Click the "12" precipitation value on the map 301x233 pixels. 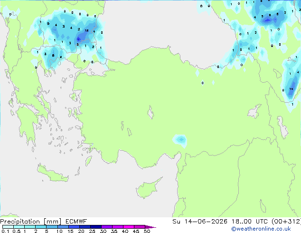[86, 30]
